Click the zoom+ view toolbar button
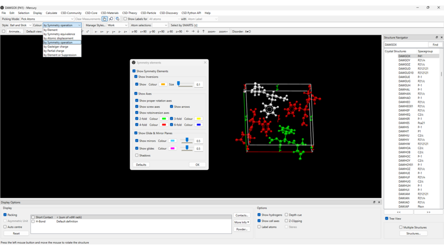The image size is (444, 250). click(x=223, y=32)
